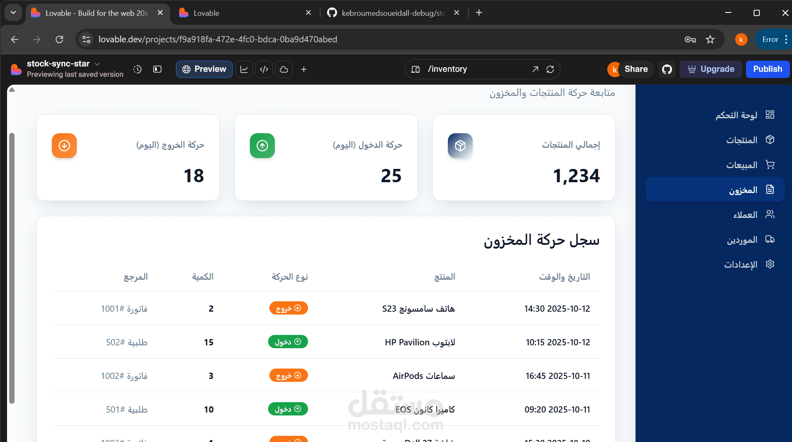The height and width of the screenshot is (442, 792).
Task: Open the browser Error menu dots
Action: 786,39
